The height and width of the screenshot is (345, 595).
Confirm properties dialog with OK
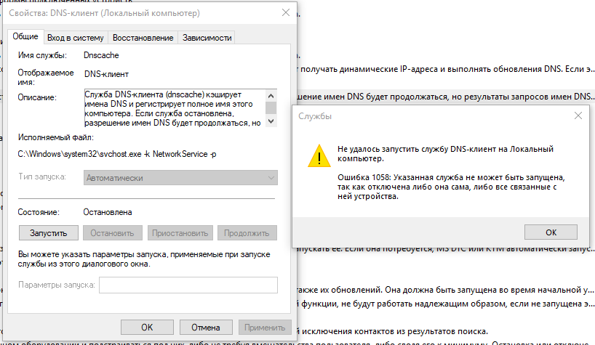147,327
